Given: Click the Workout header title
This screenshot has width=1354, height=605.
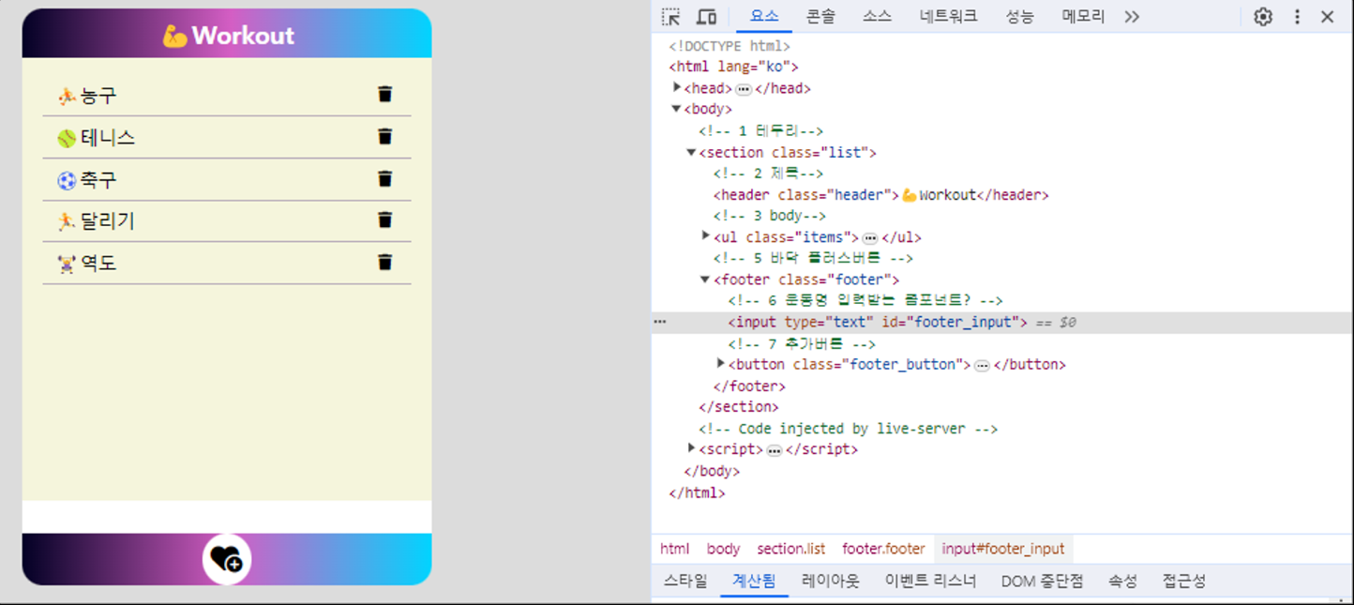Looking at the screenshot, I should click(228, 36).
